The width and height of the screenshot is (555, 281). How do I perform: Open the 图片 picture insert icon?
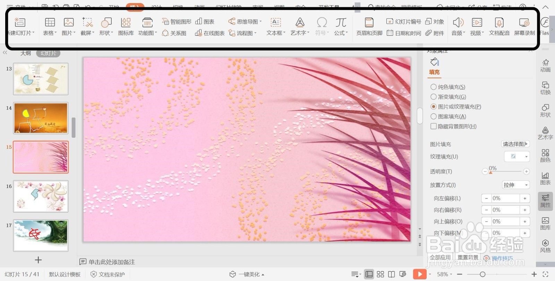click(69, 23)
